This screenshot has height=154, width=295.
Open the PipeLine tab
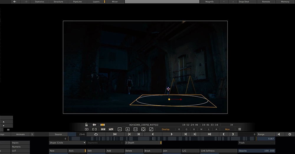tap(77, 1)
